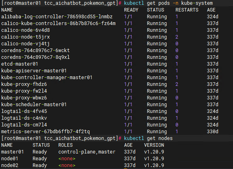This screenshot has height=169, width=233.
Task: Select the 330d age of metrics-server
Action: 213,132
